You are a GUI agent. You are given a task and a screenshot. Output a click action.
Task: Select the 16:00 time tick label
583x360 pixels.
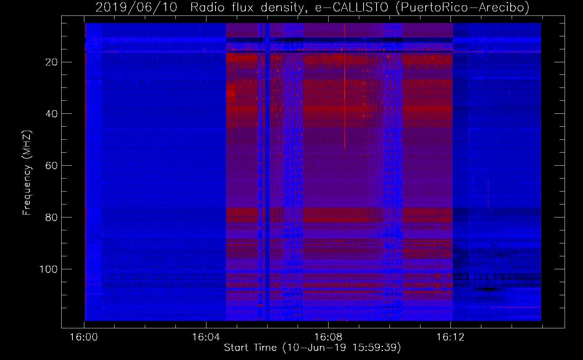click(84, 337)
